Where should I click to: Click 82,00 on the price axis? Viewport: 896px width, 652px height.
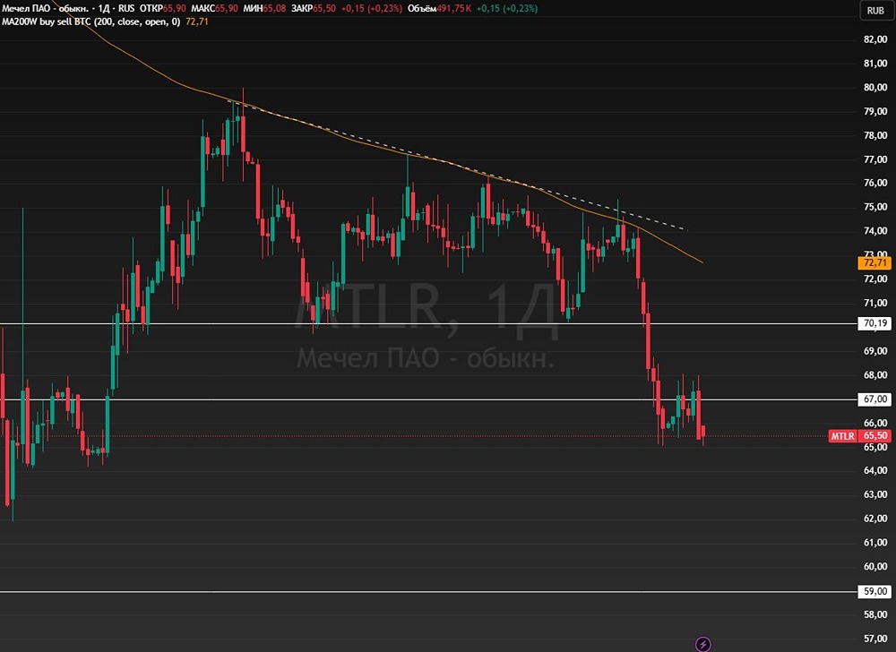pos(875,39)
